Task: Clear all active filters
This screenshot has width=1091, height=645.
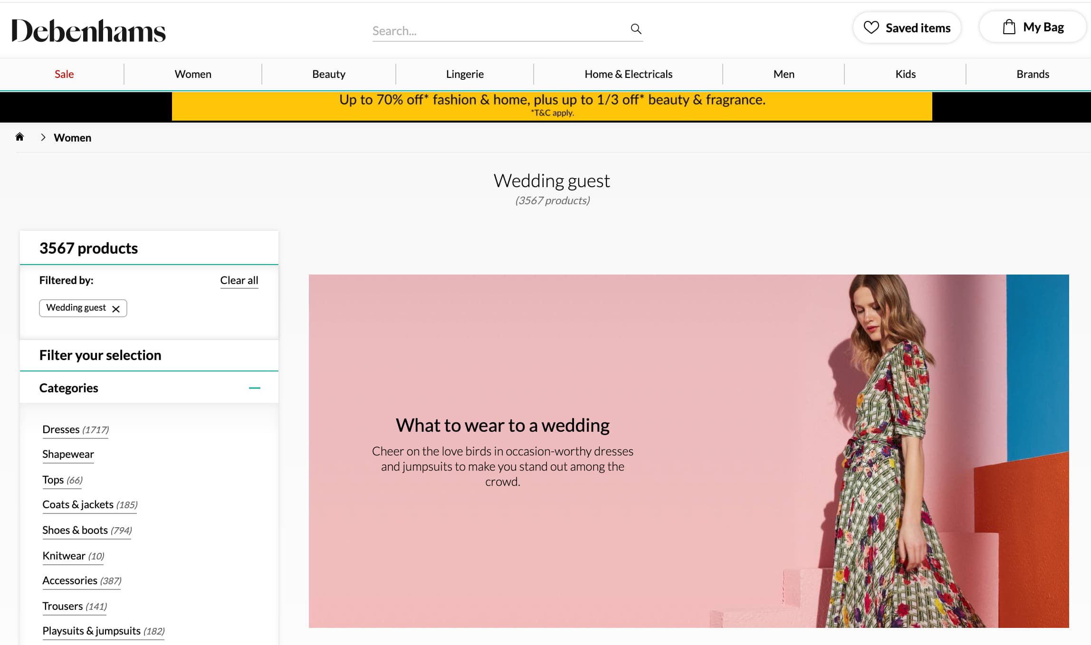Action: tap(239, 279)
